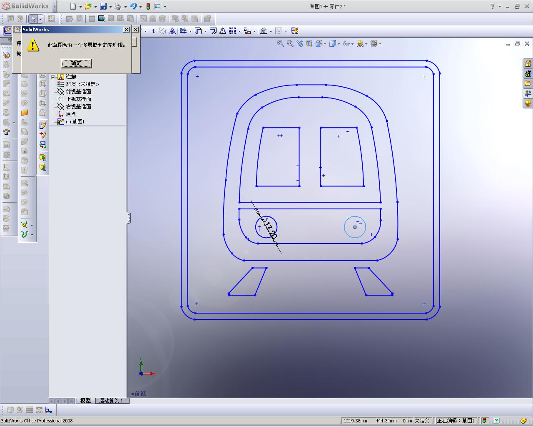Click the 正在编辑：草图1 status bar text
Screen dimensions: 533x427
tap(456, 421)
